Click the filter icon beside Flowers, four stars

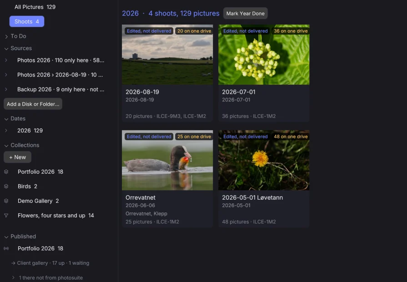pyautogui.click(x=6, y=215)
